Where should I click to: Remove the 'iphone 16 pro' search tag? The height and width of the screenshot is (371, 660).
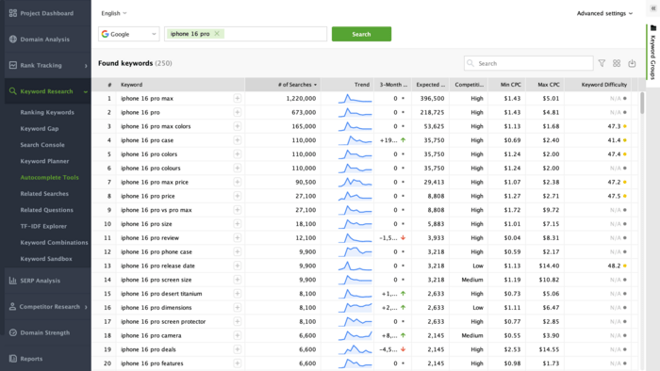point(217,34)
